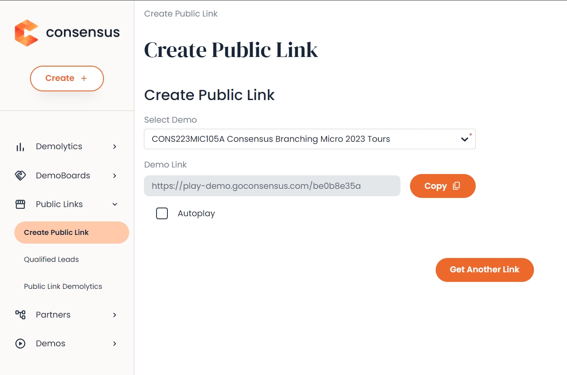Click the Public Links storefront icon
This screenshot has width=567, height=375.
tap(20, 204)
